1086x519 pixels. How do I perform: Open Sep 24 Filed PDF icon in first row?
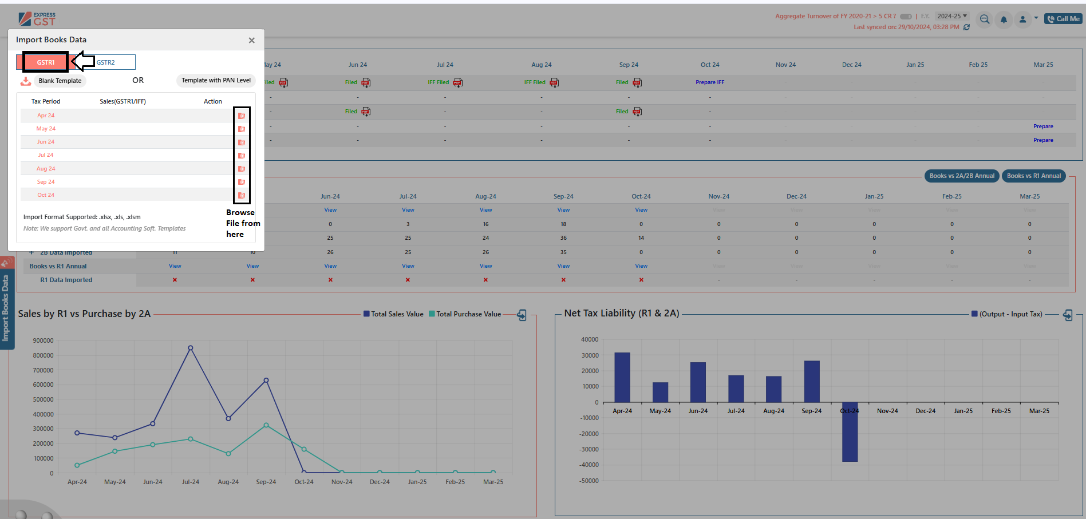point(637,82)
